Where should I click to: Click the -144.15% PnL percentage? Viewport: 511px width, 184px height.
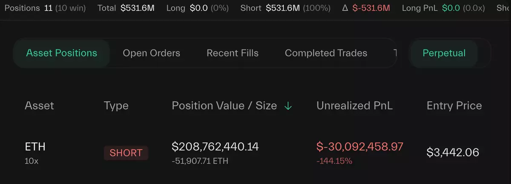pos(334,161)
